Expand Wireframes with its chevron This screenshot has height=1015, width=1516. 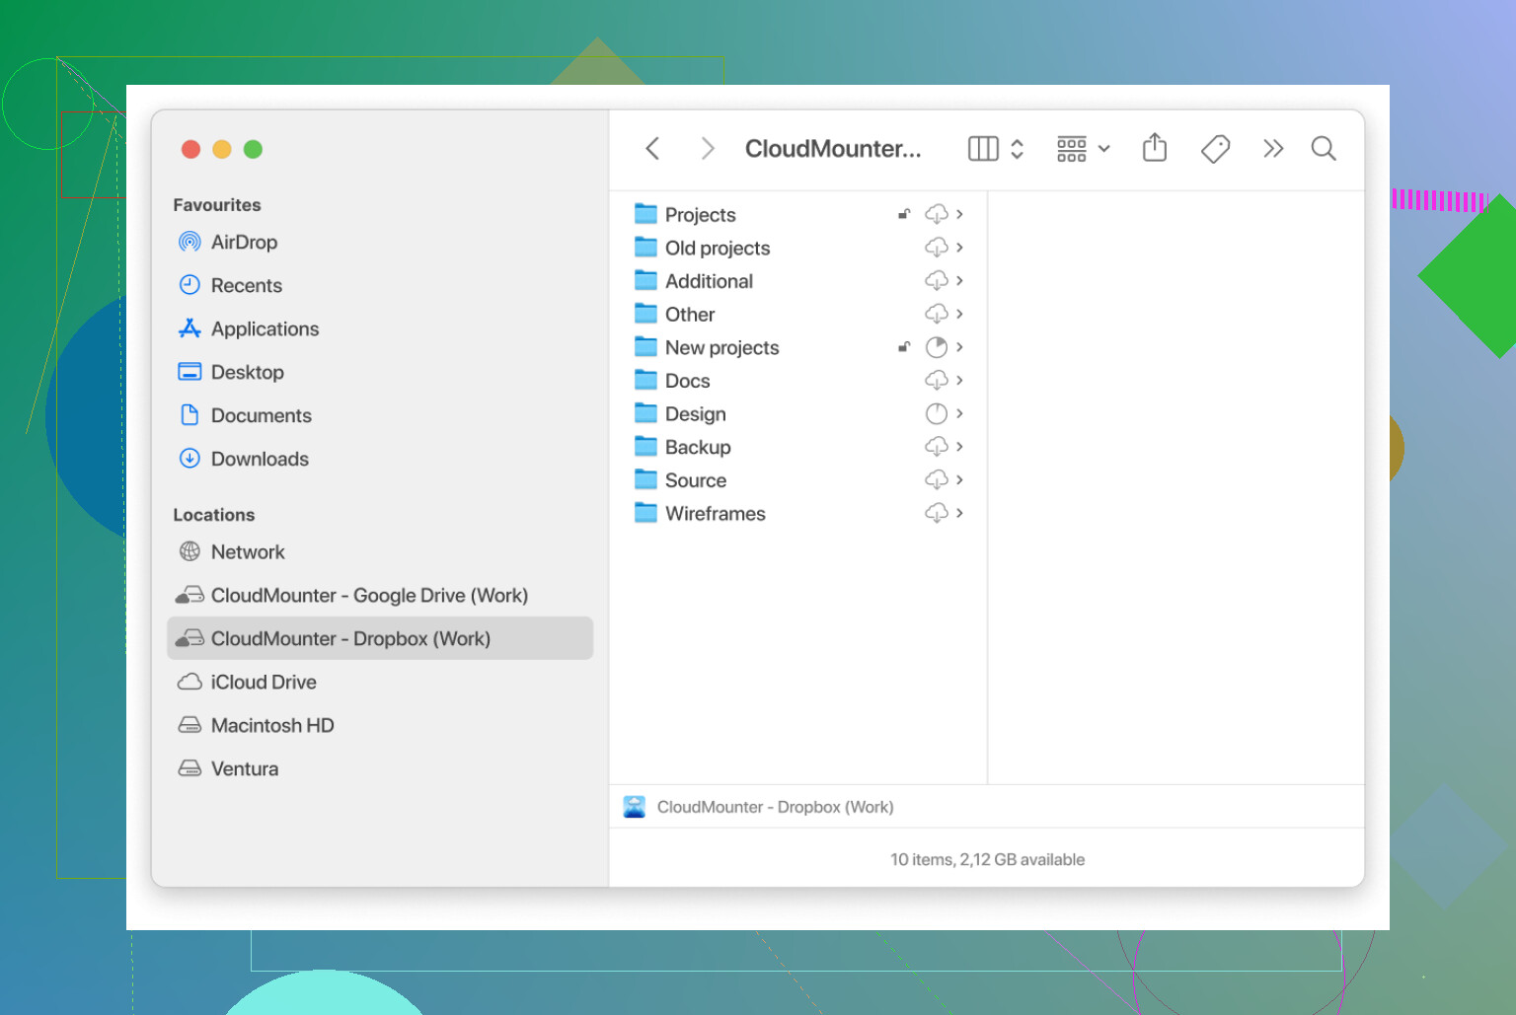point(959,513)
